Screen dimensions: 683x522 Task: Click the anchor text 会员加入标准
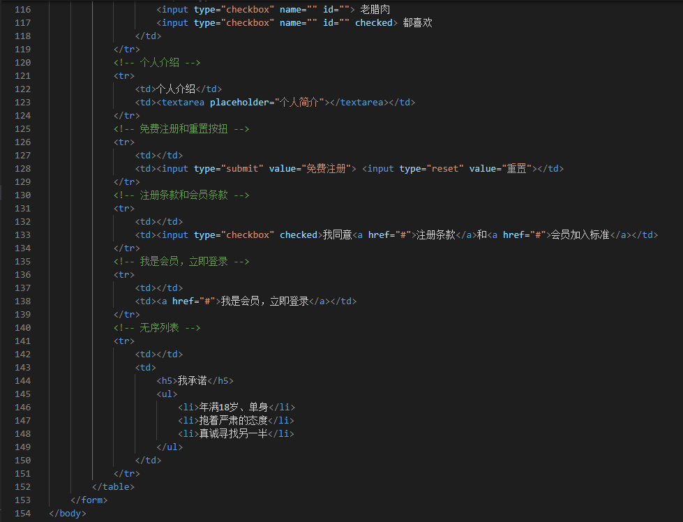[580, 235]
